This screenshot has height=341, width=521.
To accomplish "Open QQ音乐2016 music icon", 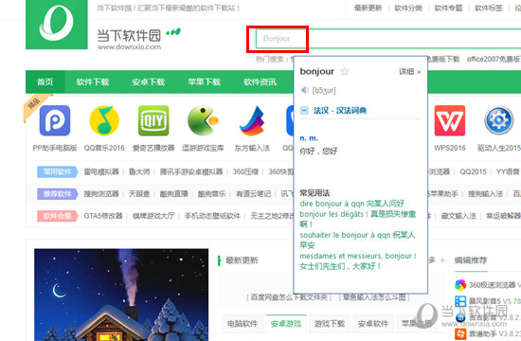I will (x=104, y=120).
